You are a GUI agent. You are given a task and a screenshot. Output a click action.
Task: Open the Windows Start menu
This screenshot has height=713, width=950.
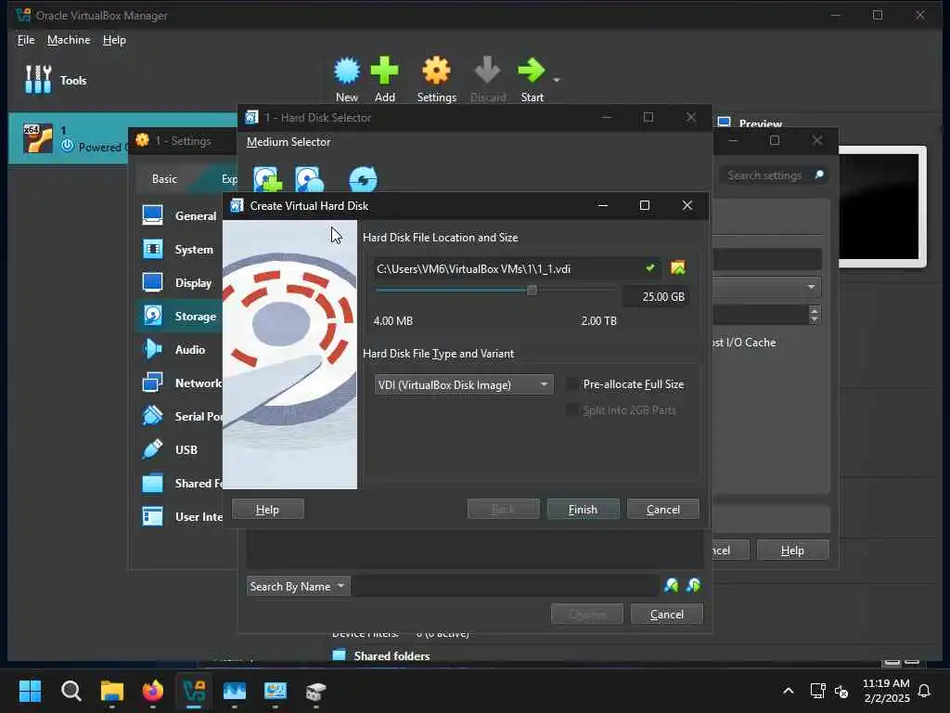point(30,691)
